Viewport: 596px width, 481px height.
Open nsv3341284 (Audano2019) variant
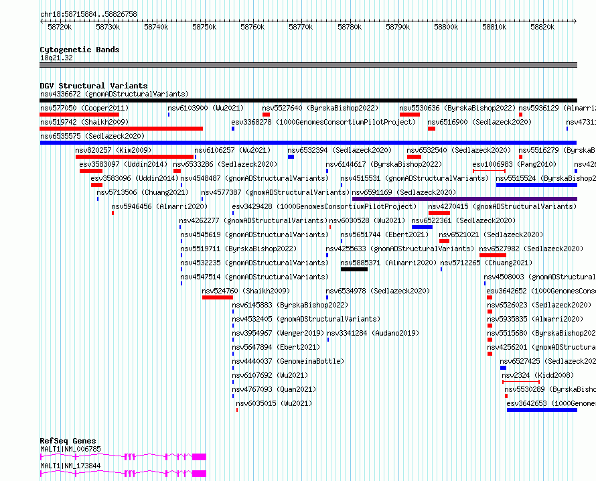pyautogui.click(x=373, y=333)
